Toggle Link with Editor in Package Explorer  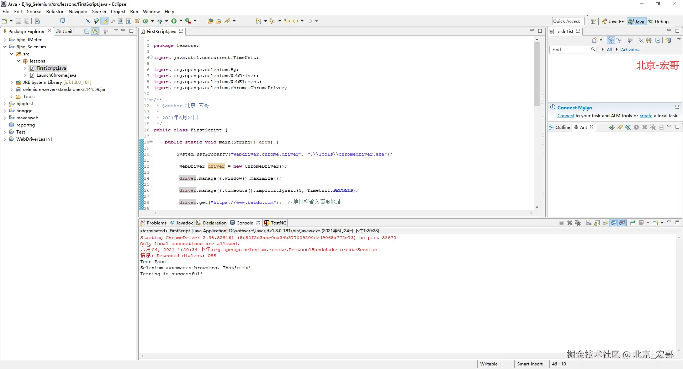coord(95,32)
